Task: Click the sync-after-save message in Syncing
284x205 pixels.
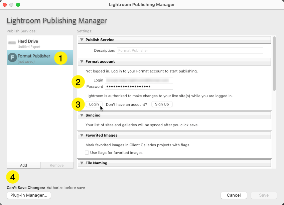Action: (142, 125)
